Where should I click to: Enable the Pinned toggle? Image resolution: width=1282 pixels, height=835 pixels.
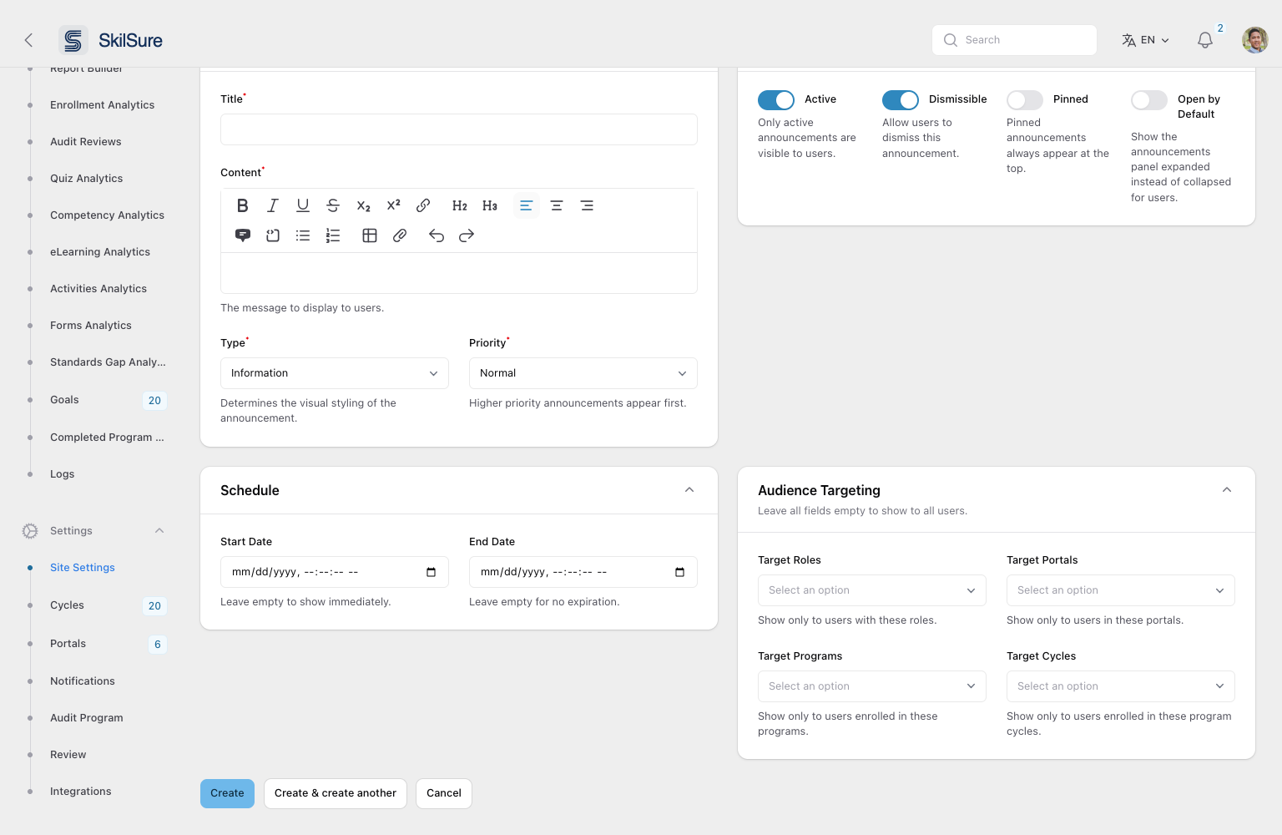click(x=1025, y=100)
